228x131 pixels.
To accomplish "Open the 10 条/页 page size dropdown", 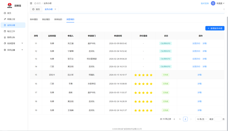I will click(x=202, y=119).
